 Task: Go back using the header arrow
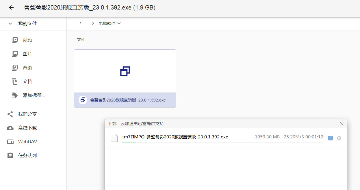pos(11,8)
